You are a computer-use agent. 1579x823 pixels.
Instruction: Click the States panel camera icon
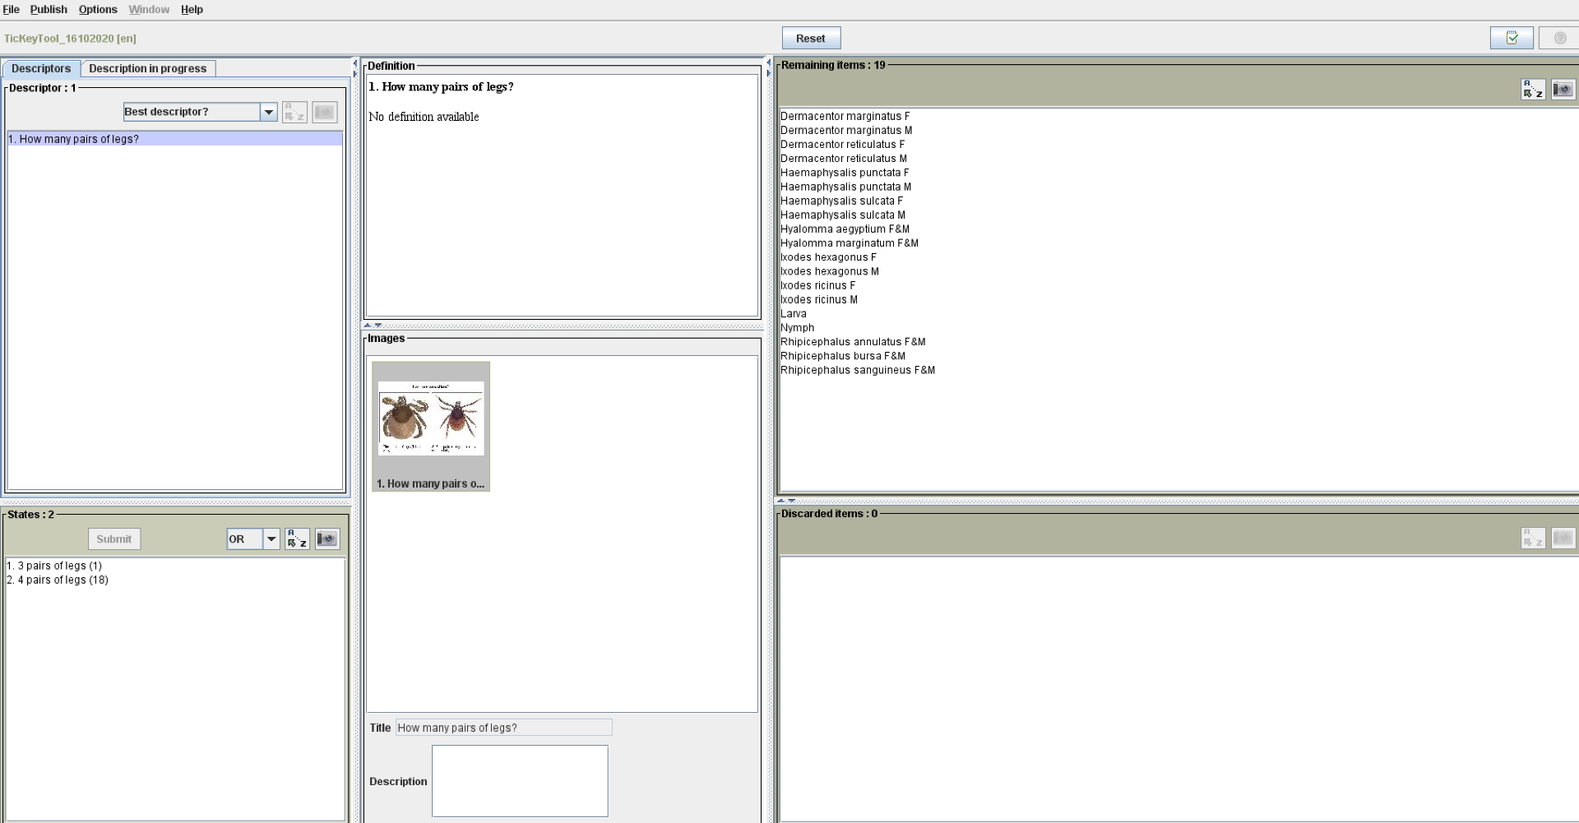[327, 539]
